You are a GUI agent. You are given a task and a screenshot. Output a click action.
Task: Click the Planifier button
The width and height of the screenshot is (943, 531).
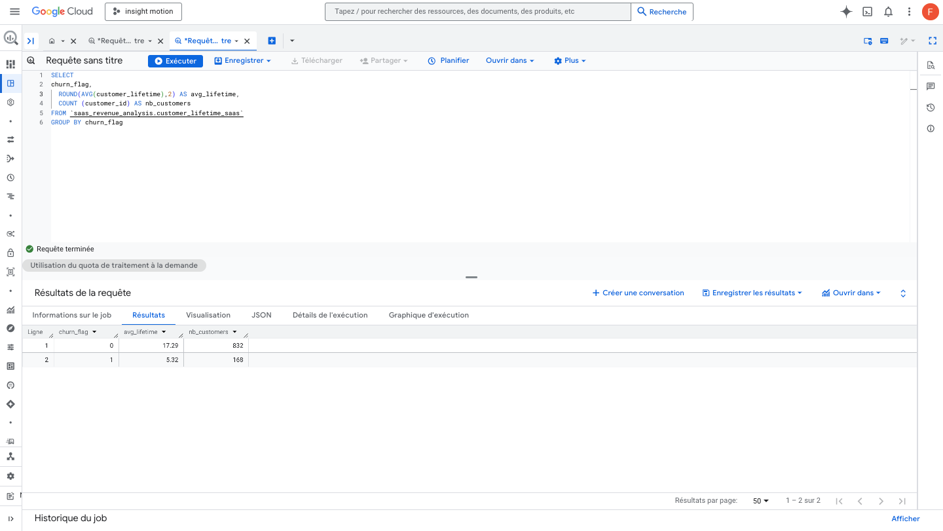449,61
